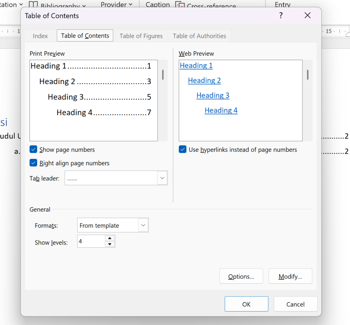Uncheck Use hyperlinks instead of page numbers

tap(183, 149)
